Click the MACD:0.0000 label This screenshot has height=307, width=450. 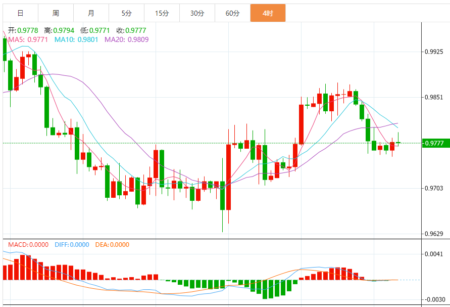pos(28,245)
